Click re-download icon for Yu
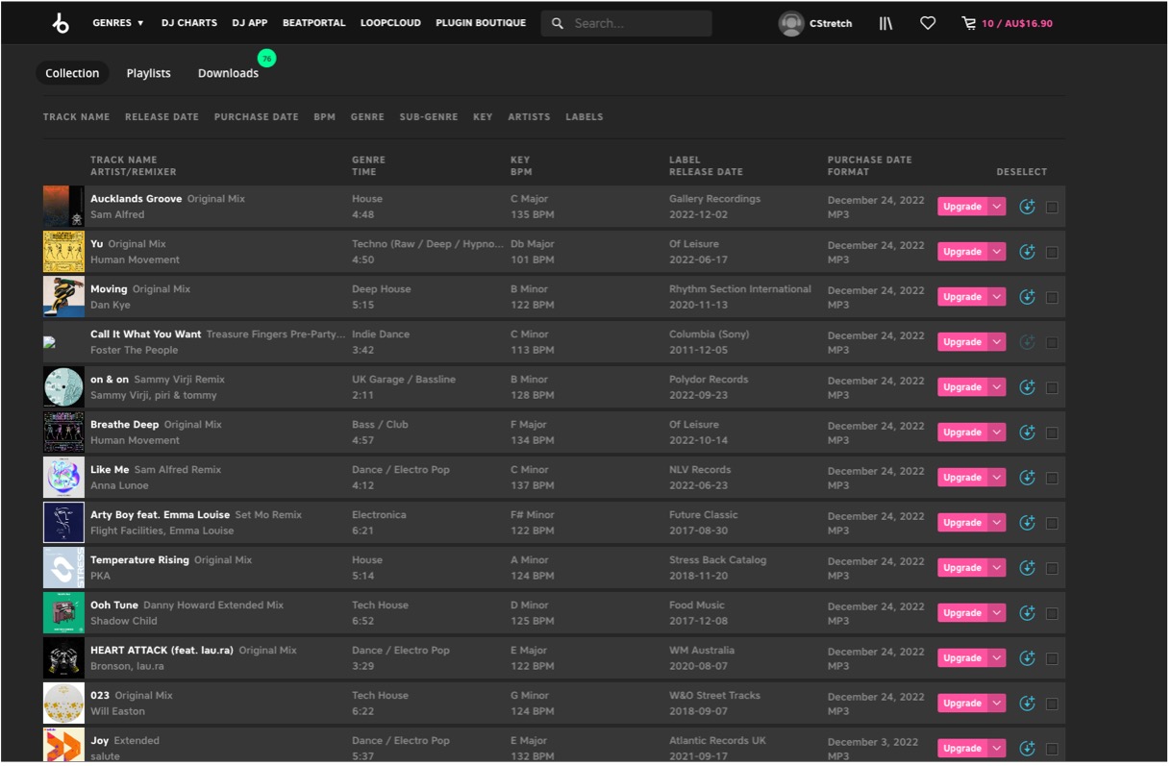 [1027, 252]
